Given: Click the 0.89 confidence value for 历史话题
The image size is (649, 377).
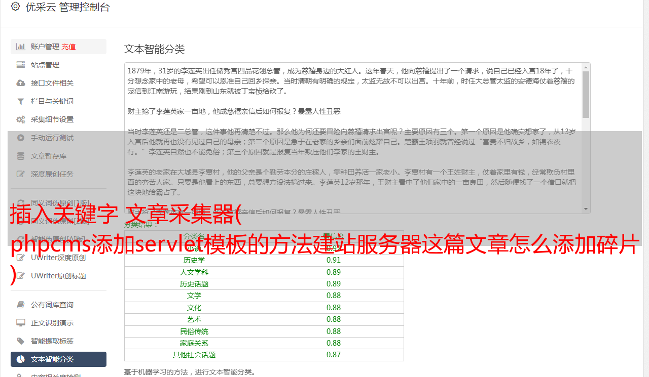Looking at the screenshot, I should (x=334, y=284).
